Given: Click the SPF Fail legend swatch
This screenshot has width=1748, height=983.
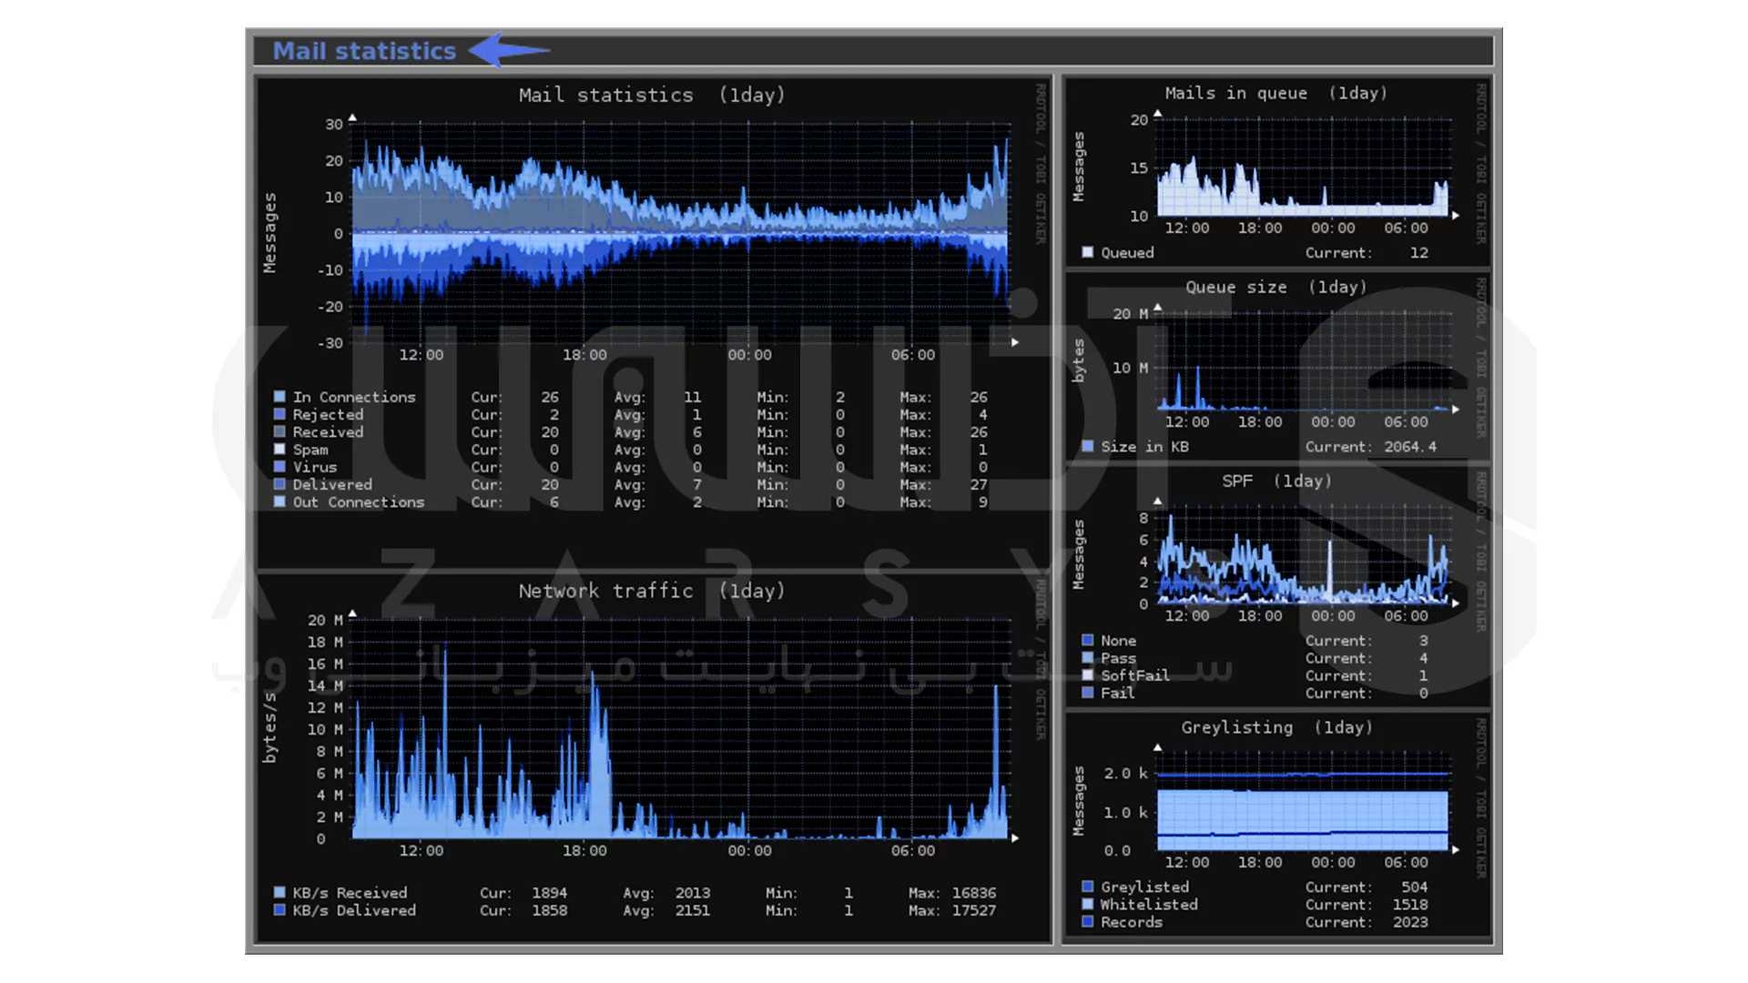Looking at the screenshot, I should pos(1087,693).
